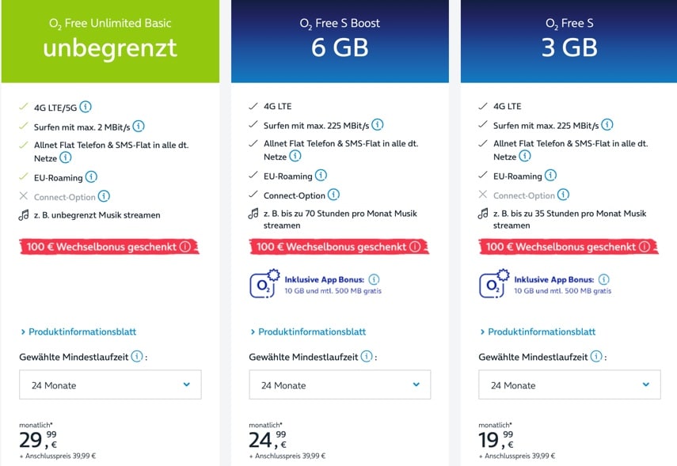Click 225 MBit/s info icon in Free S
Viewport: 677px width, 466px height.
click(607, 125)
